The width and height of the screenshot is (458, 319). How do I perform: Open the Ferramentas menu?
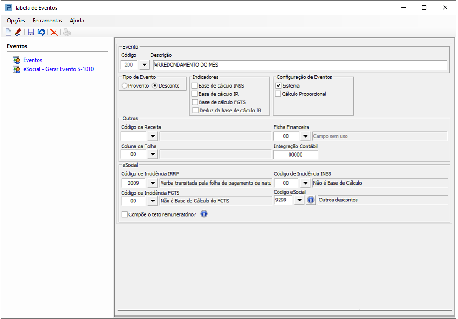point(47,21)
